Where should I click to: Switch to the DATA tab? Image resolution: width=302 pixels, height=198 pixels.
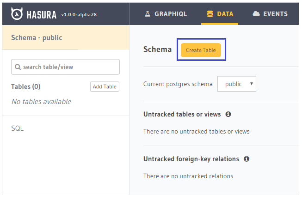pos(220,14)
